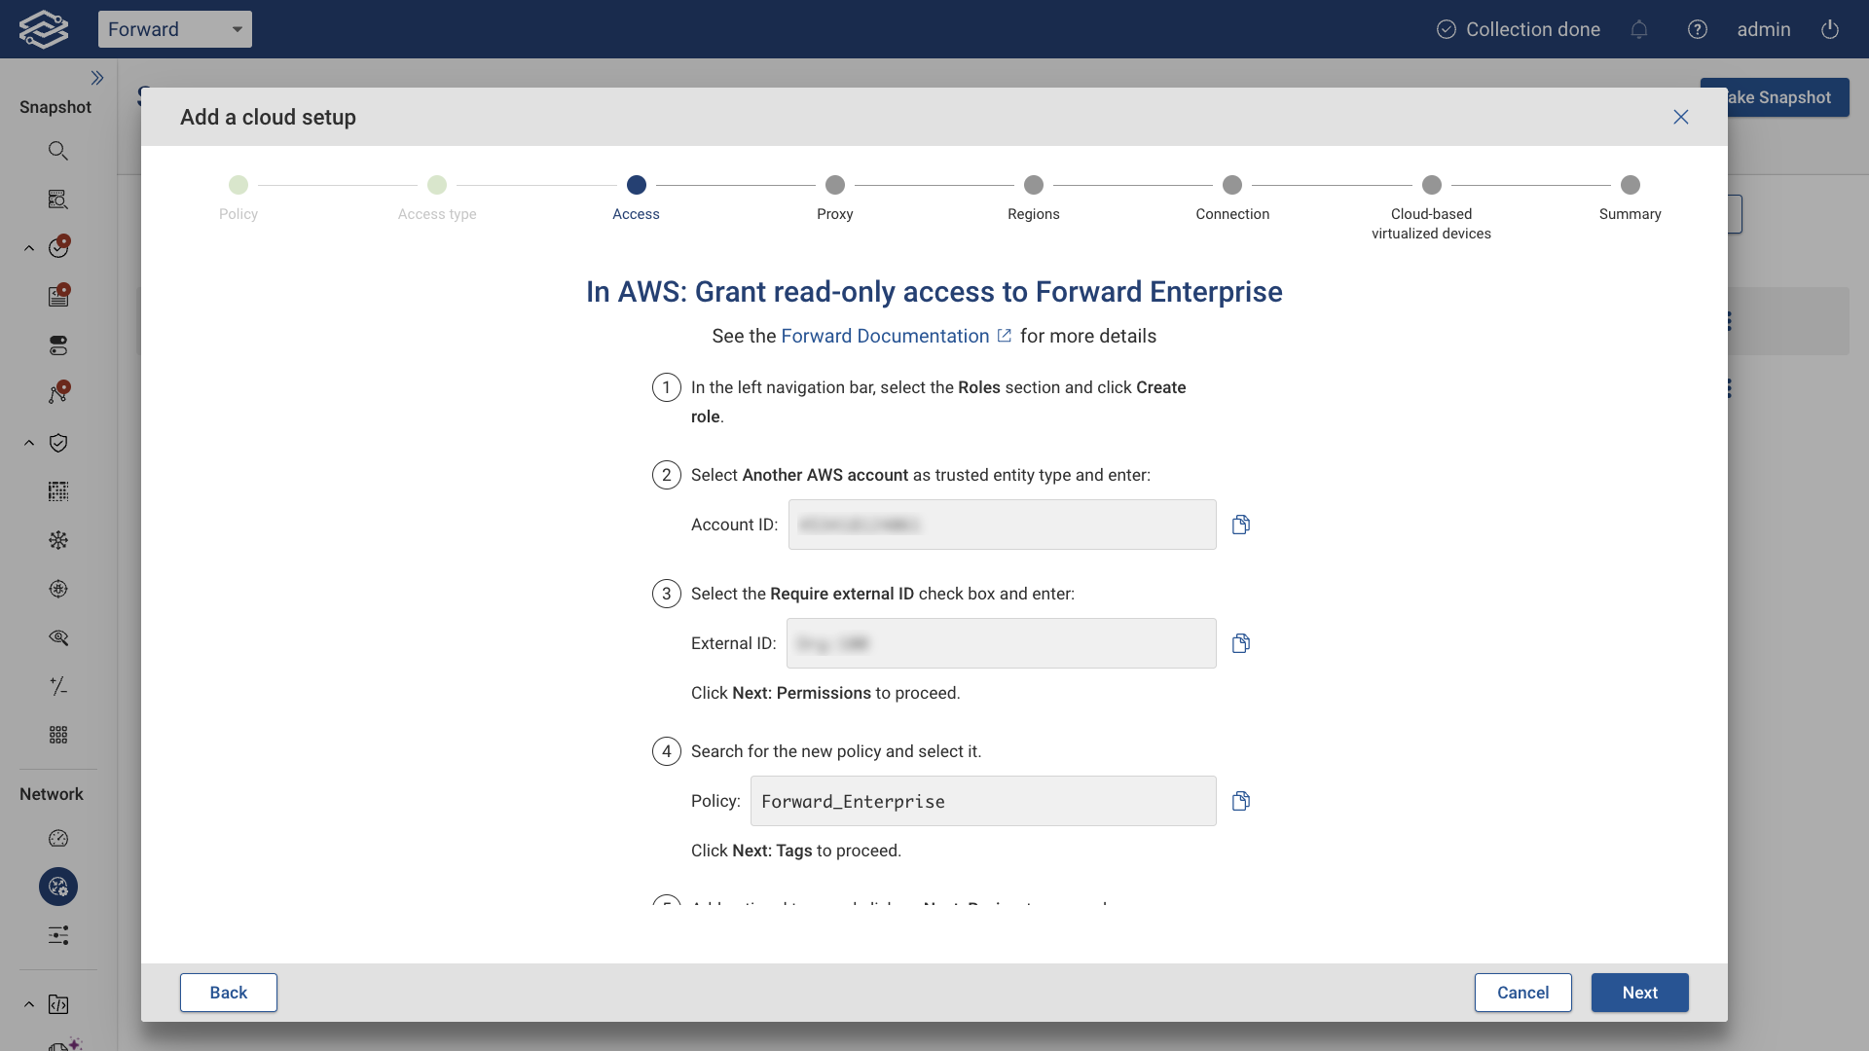
Task: Log out using the power icon
Action: click(x=1829, y=29)
